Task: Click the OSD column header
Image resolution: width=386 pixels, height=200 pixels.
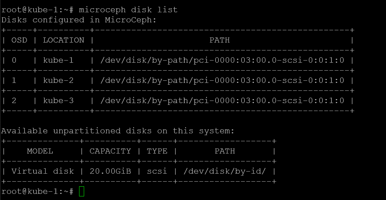Action: coord(19,40)
